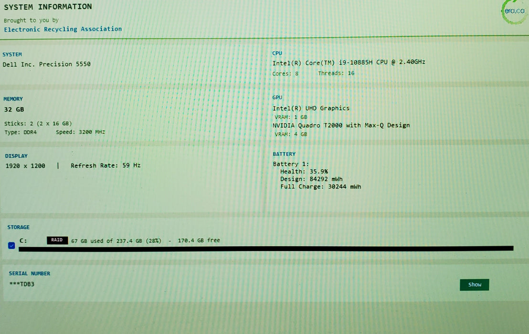Click the 'VRAM: 1 GB' value

tap(291, 117)
